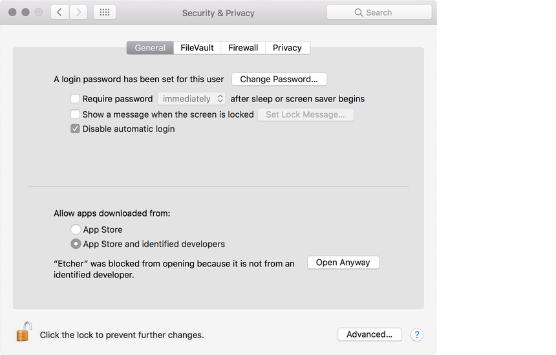Switch to the FileVault tab
Screen dimensions: 556x355
pyautogui.click(x=197, y=48)
